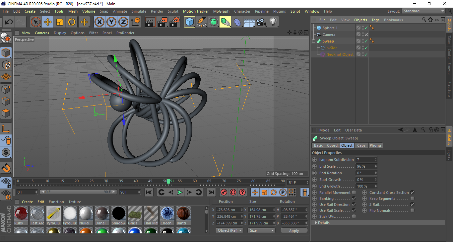Select Texture mode checkered icon

[6, 65]
